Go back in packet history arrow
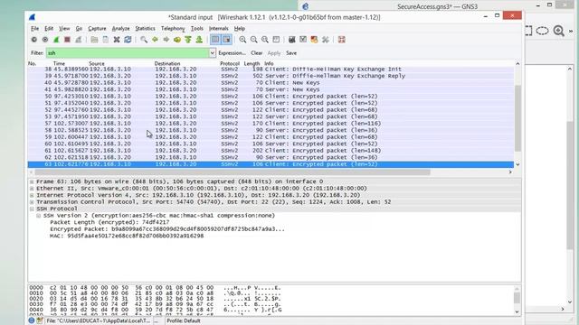 [x=155, y=40]
